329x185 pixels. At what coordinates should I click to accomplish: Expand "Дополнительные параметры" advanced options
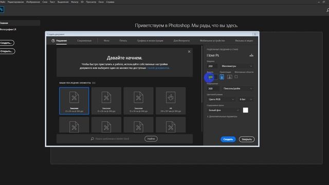(x=222, y=117)
